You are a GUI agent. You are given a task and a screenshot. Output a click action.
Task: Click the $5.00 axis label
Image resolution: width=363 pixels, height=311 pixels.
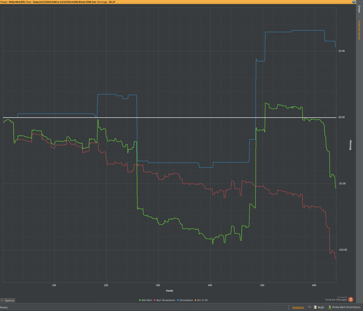pyautogui.click(x=341, y=51)
